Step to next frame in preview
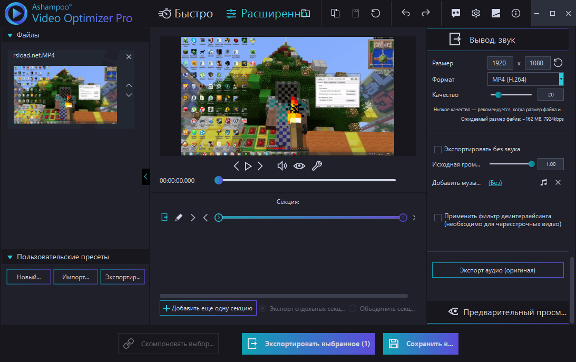The width and height of the screenshot is (576, 362). (260, 166)
